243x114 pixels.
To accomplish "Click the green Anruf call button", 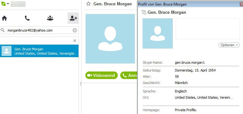I will (129, 75).
